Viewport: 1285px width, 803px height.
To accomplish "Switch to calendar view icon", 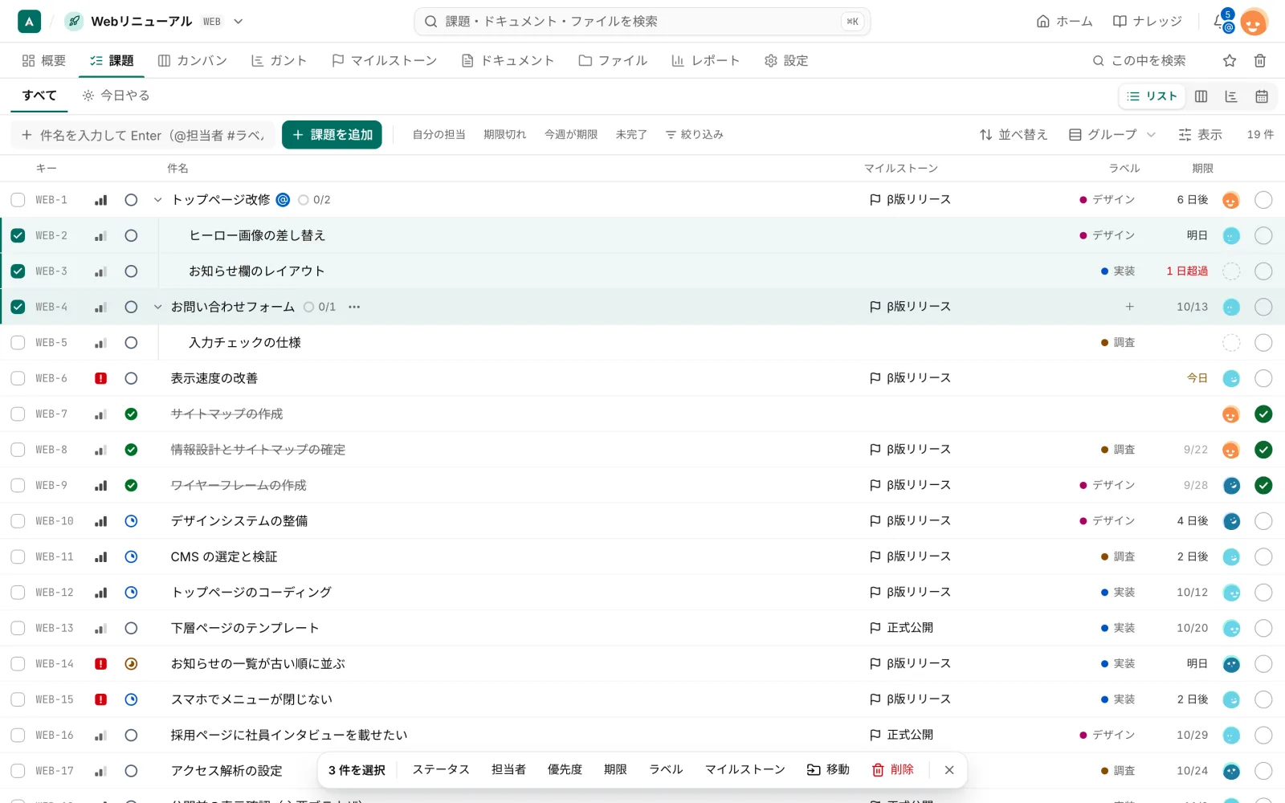I will (x=1262, y=96).
